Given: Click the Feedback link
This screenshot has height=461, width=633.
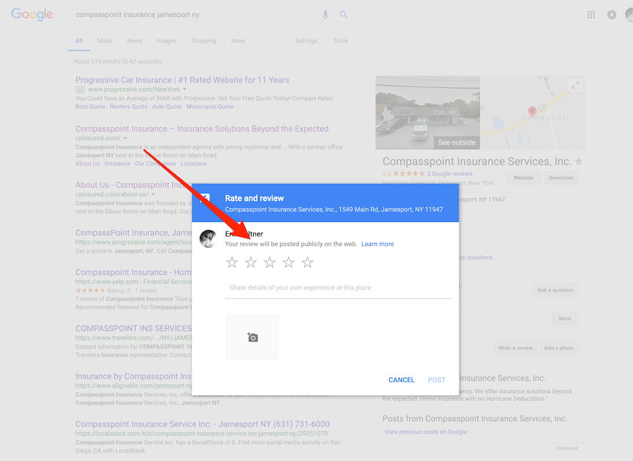Looking at the screenshot, I should pos(567,448).
